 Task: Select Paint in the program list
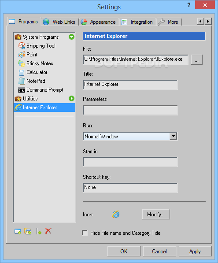(x=32, y=55)
